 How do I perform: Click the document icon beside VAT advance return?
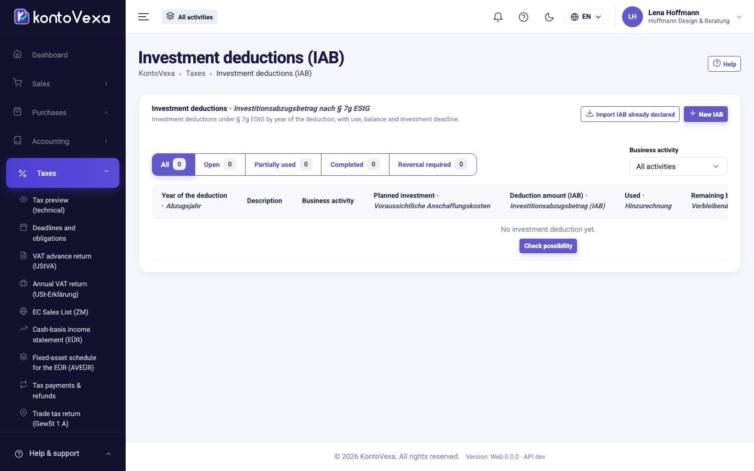click(x=24, y=255)
